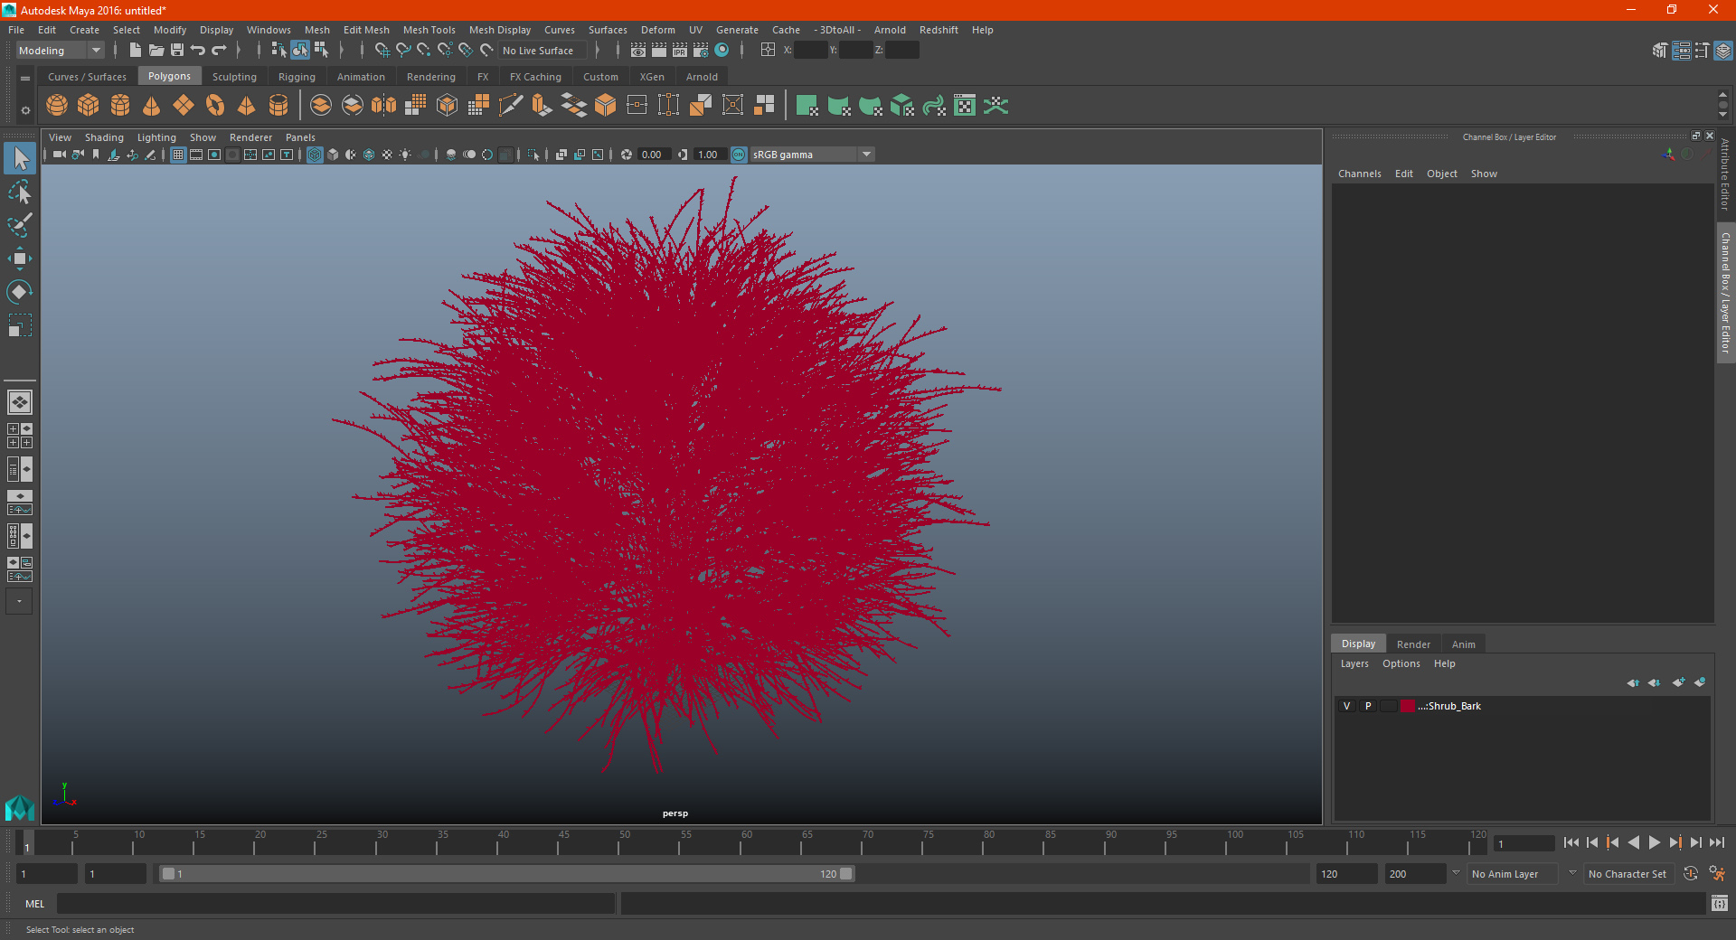
Task: Toggle viewport grid display
Action: [178, 155]
